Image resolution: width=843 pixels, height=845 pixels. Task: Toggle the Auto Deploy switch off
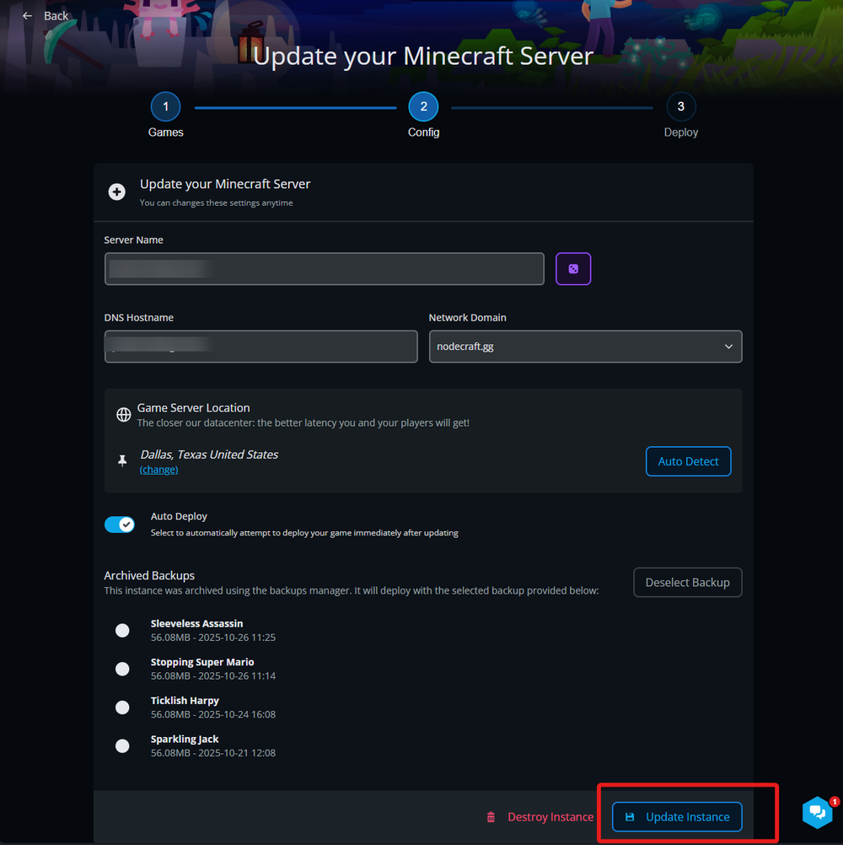click(x=120, y=525)
